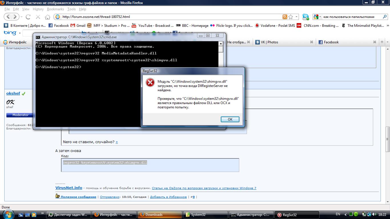Switch to the Facebook tab
390x219 pixels.
click(347, 42)
